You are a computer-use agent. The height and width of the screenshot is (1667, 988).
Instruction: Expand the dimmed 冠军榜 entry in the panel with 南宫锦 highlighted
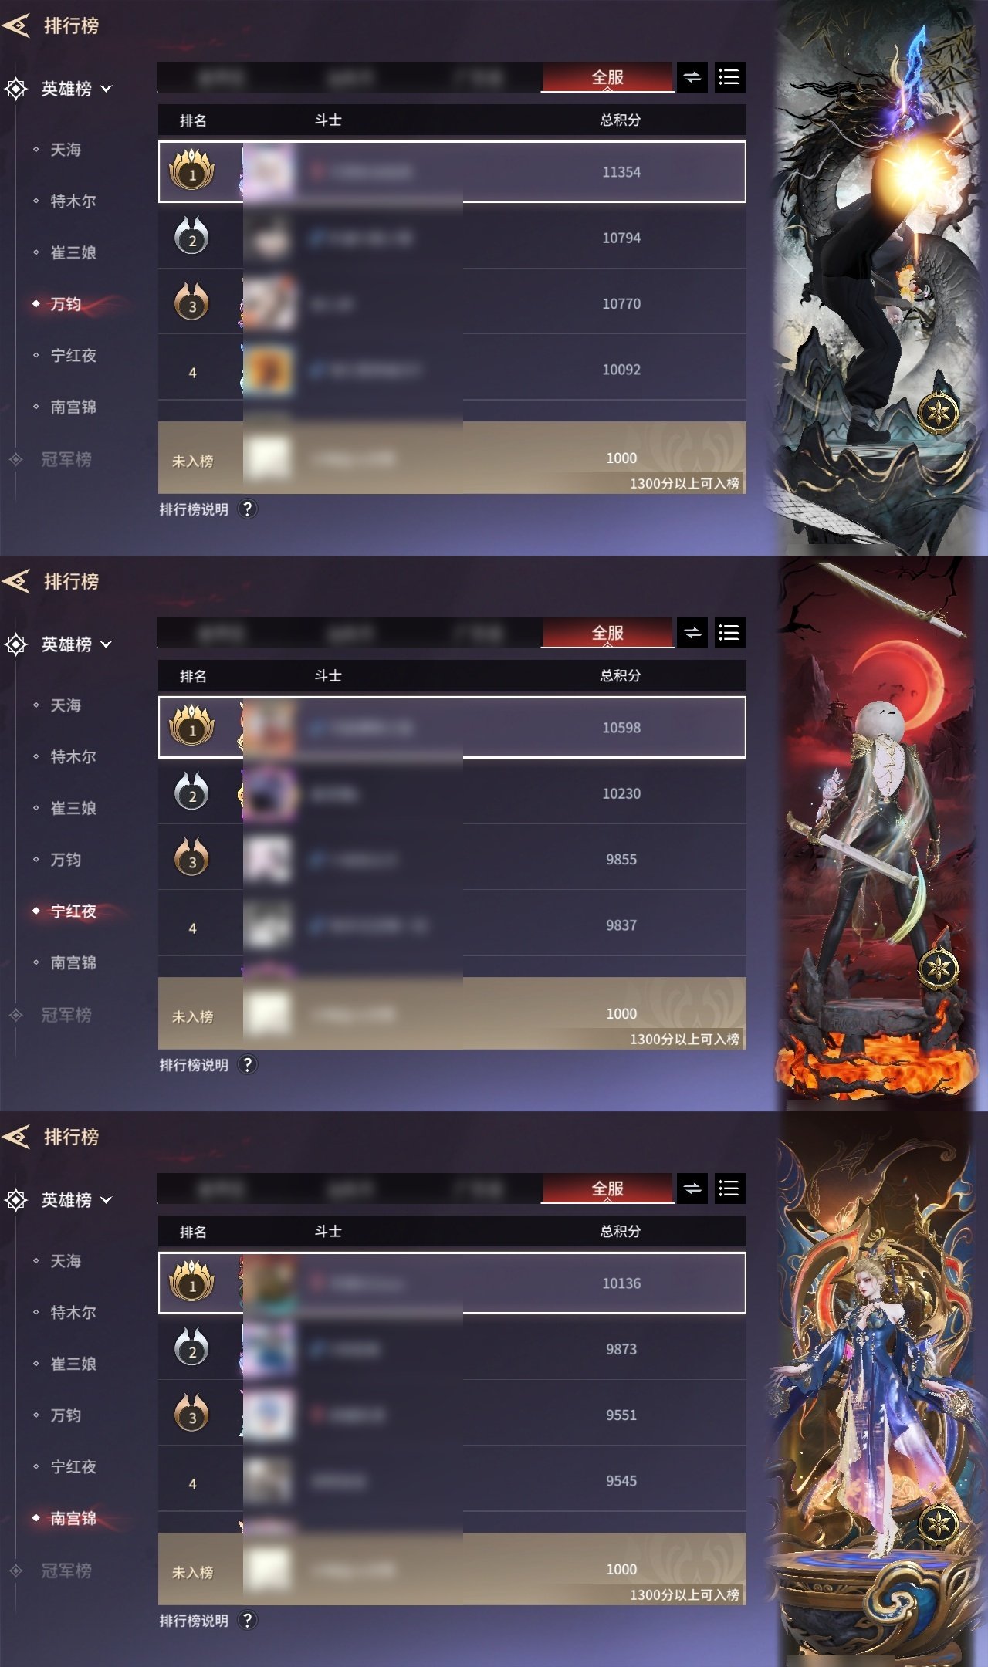pyautogui.click(x=66, y=1571)
